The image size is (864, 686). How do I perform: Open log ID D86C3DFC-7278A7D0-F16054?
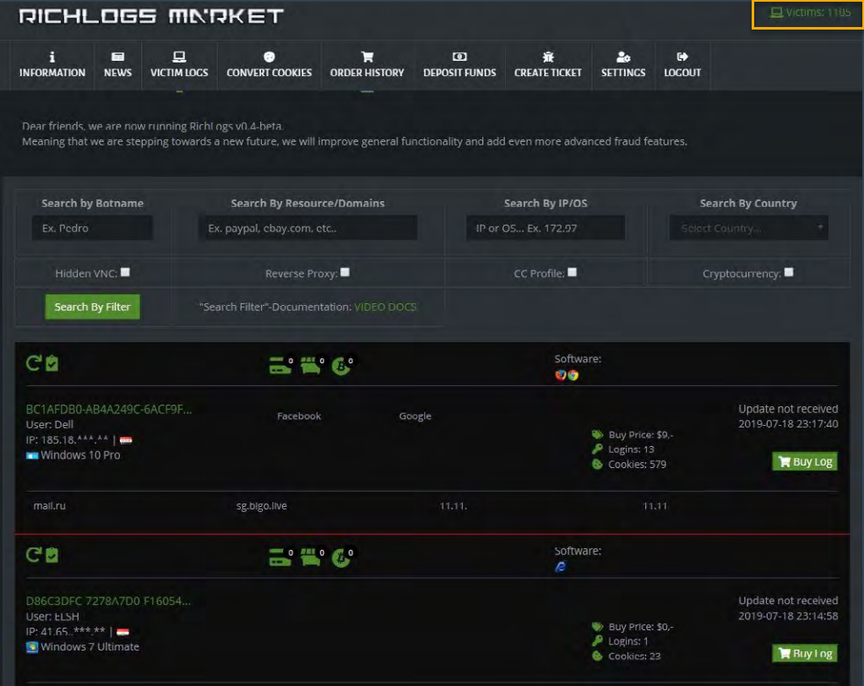point(109,602)
